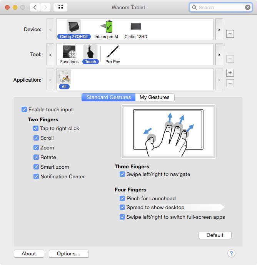Click the Three Fingers heading
257x265 pixels.
[132, 167]
